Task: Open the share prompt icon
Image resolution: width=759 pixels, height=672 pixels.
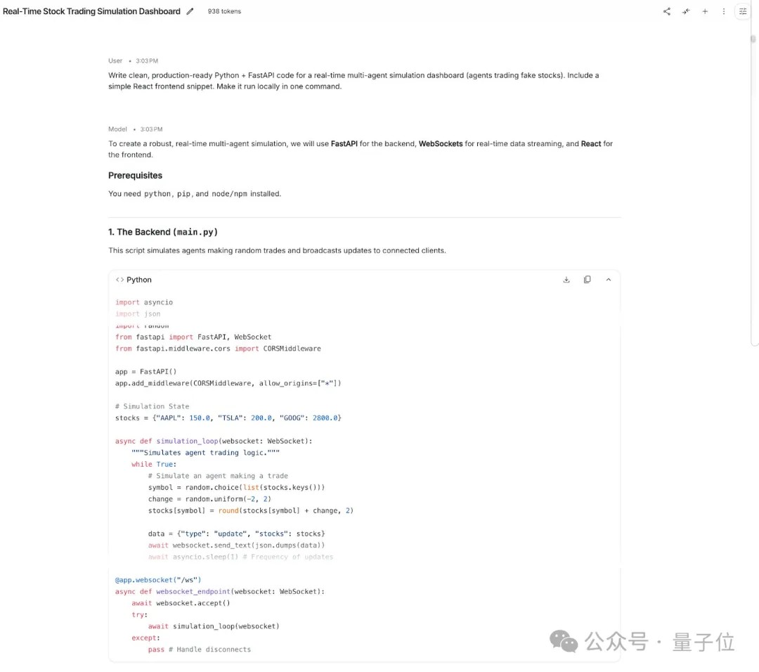Action: [667, 12]
